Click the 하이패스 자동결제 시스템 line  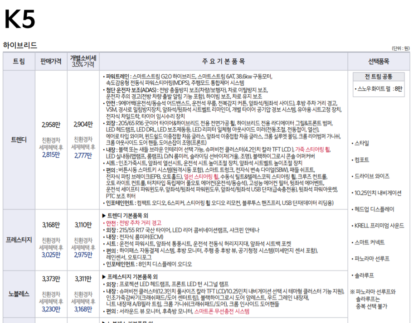210,254
